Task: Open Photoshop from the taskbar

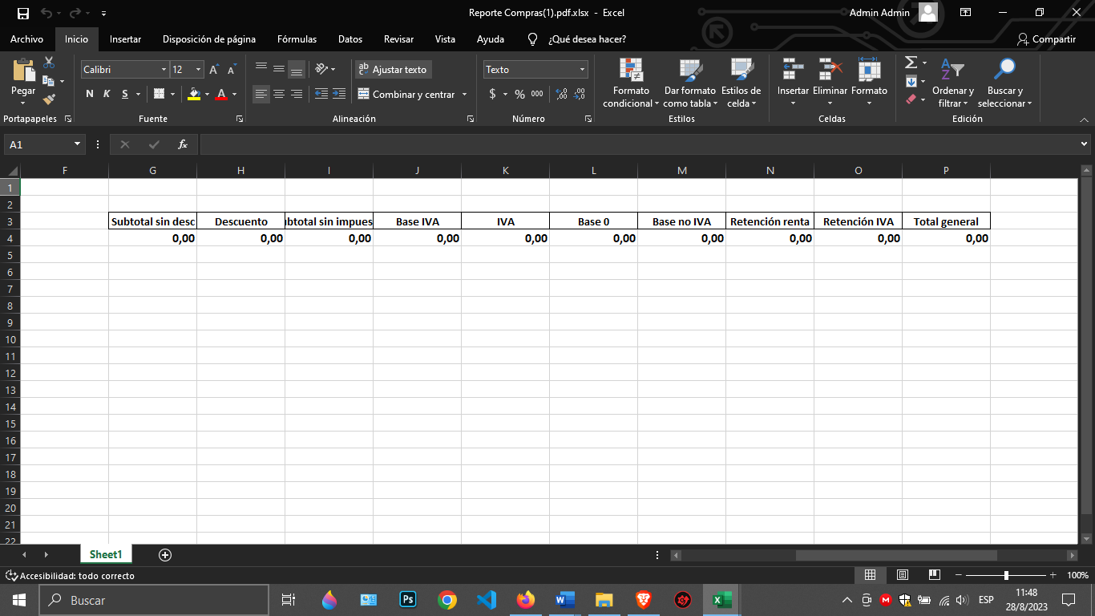Action: (x=408, y=600)
